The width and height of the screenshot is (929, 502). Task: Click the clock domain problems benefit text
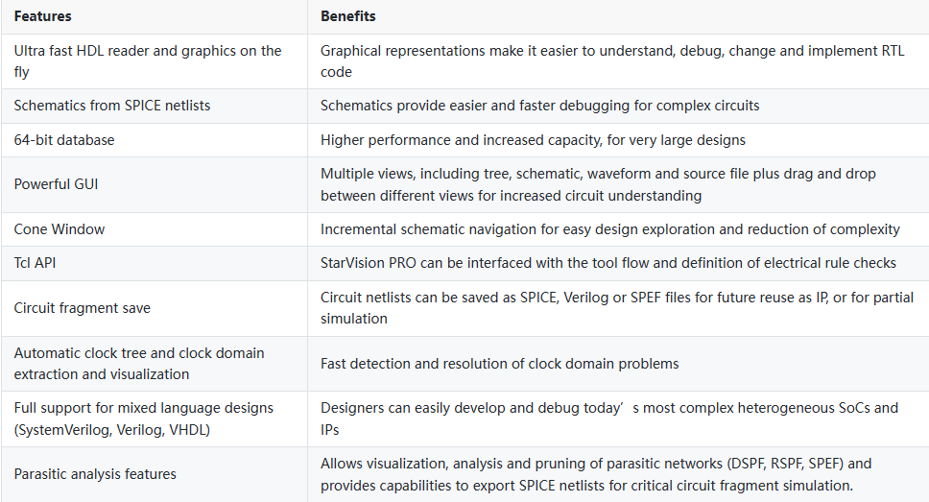499,363
